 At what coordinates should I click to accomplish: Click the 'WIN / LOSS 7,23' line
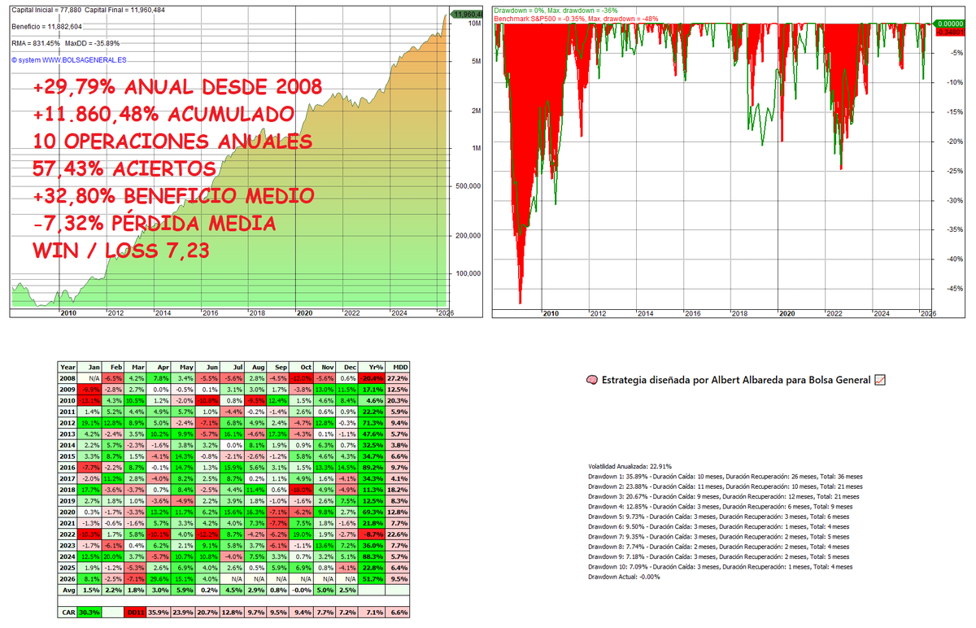(121, 251)
